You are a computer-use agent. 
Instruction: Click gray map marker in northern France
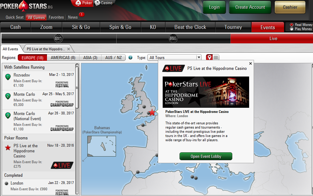click(143, 125)
